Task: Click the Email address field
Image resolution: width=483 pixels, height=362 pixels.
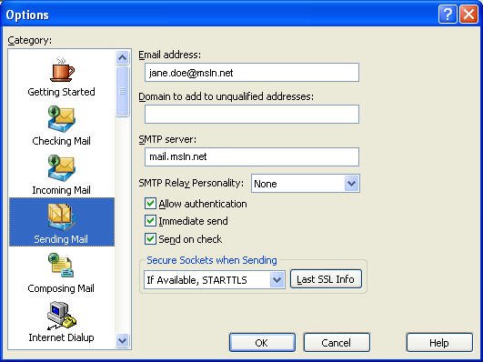Action: (252, 73)
